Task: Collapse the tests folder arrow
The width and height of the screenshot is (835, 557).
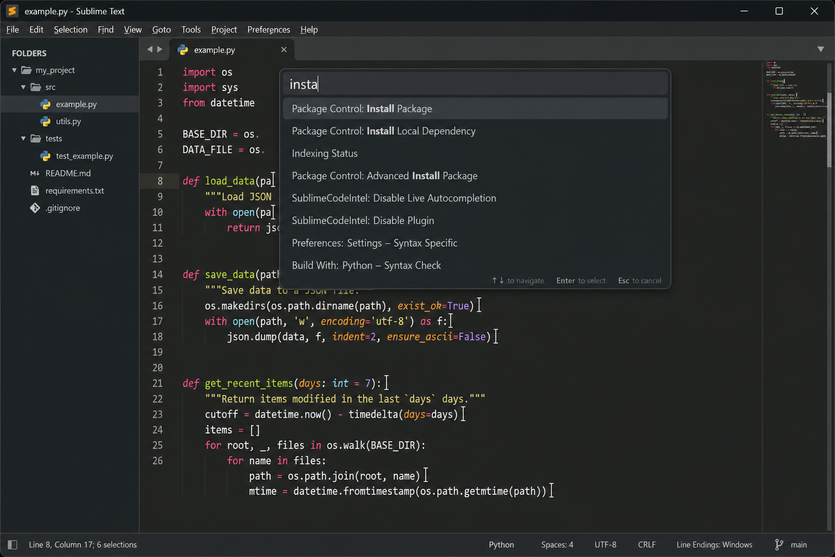Action: [x=23, y=139]
